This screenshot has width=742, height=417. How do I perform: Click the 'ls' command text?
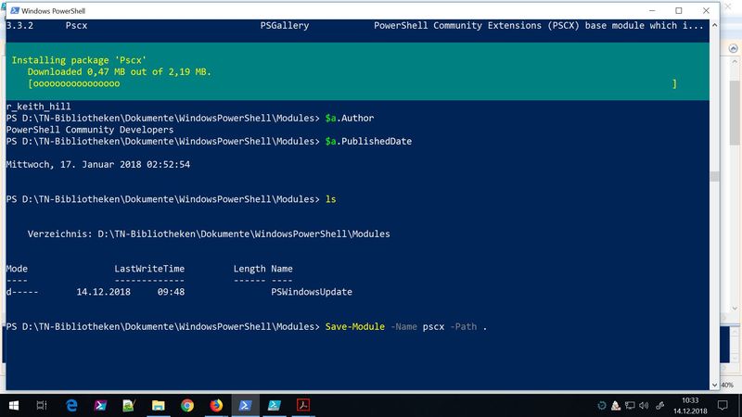[x=330, y=199]
